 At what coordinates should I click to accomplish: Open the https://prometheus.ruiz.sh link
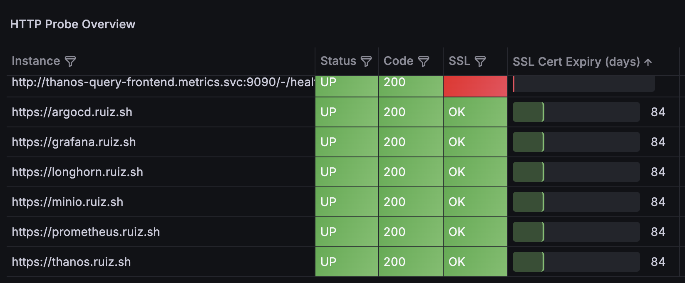pos(85,232)
